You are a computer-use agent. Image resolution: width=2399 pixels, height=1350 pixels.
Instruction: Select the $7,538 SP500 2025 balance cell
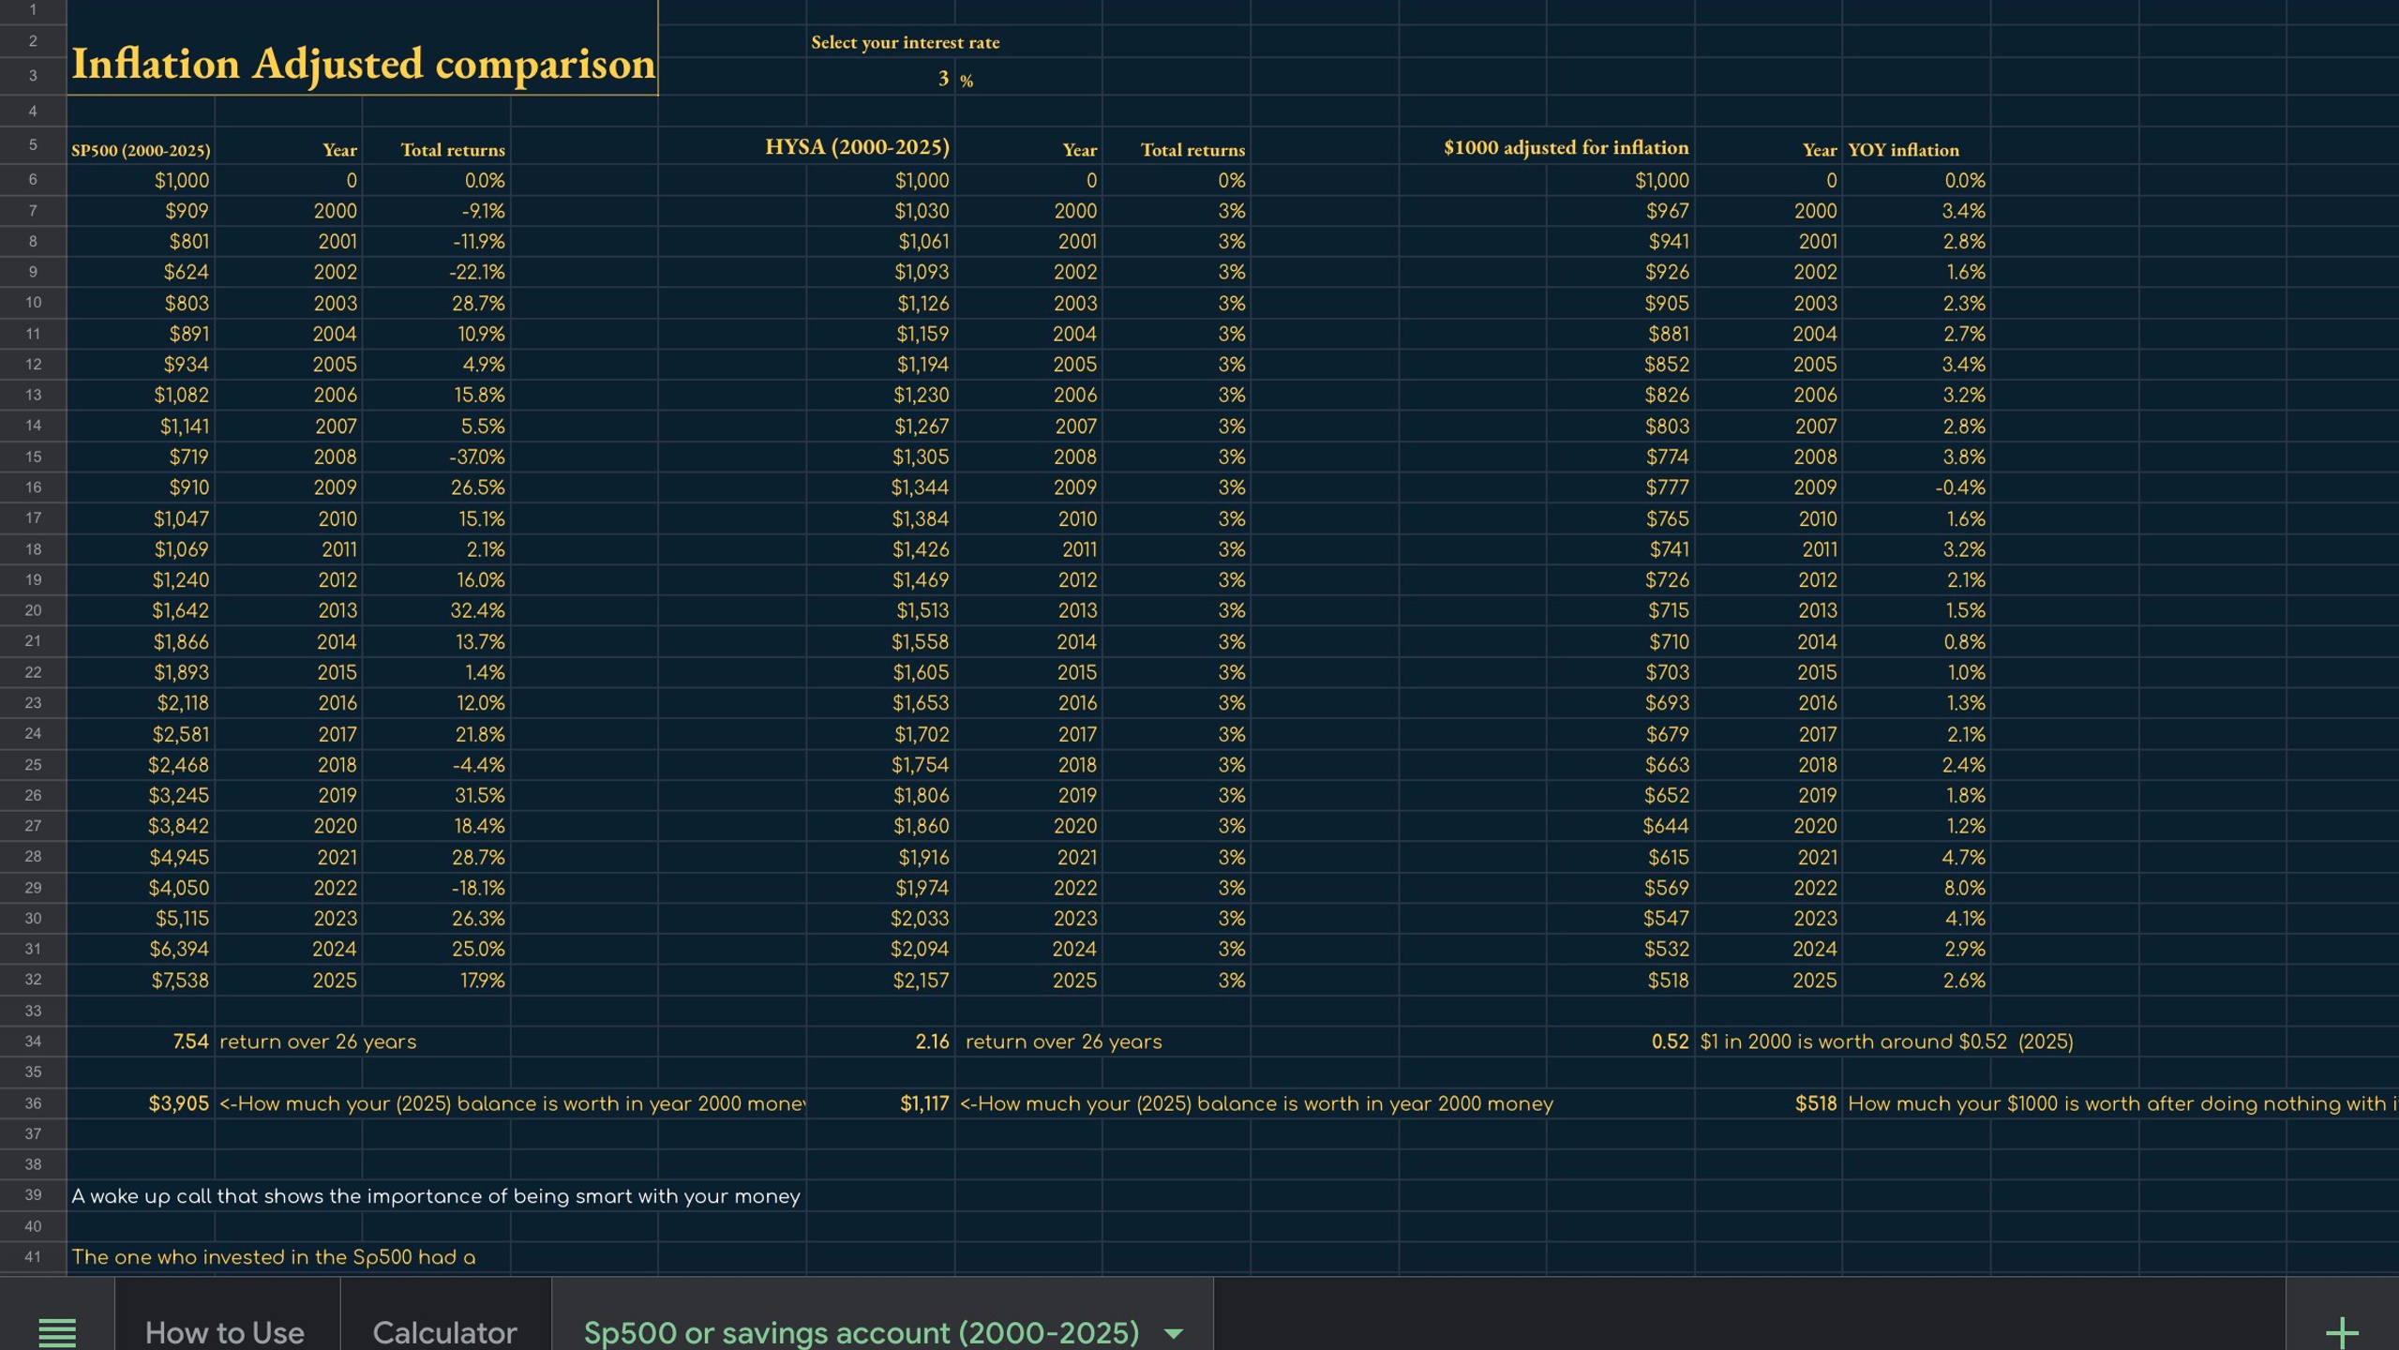(141, 980)
